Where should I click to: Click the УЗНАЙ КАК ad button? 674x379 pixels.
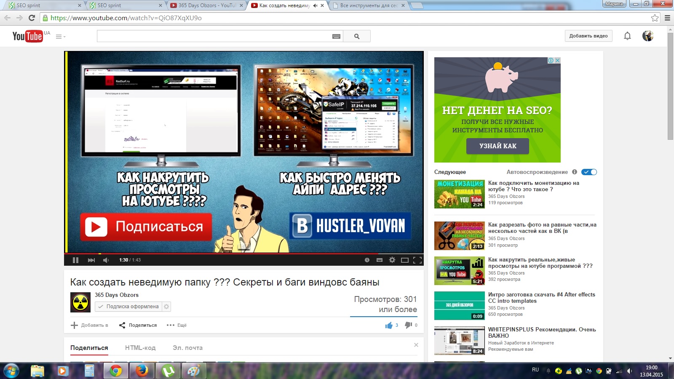(x=497, y=146)
